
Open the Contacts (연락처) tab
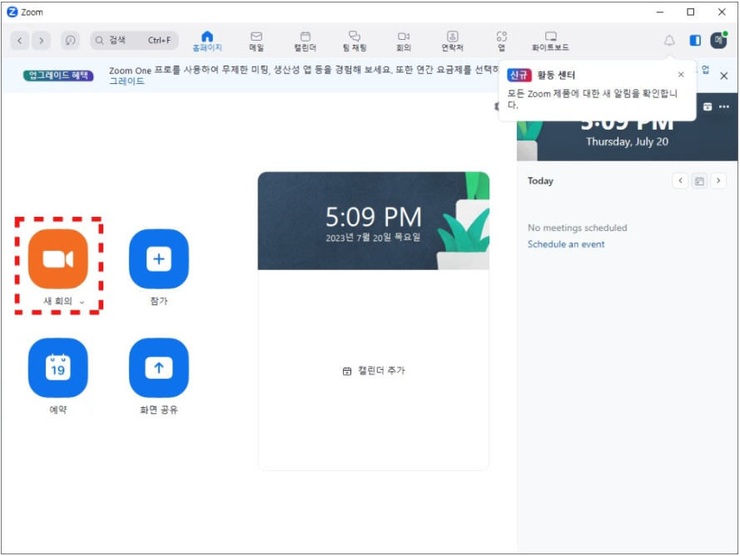click(452, 41)
